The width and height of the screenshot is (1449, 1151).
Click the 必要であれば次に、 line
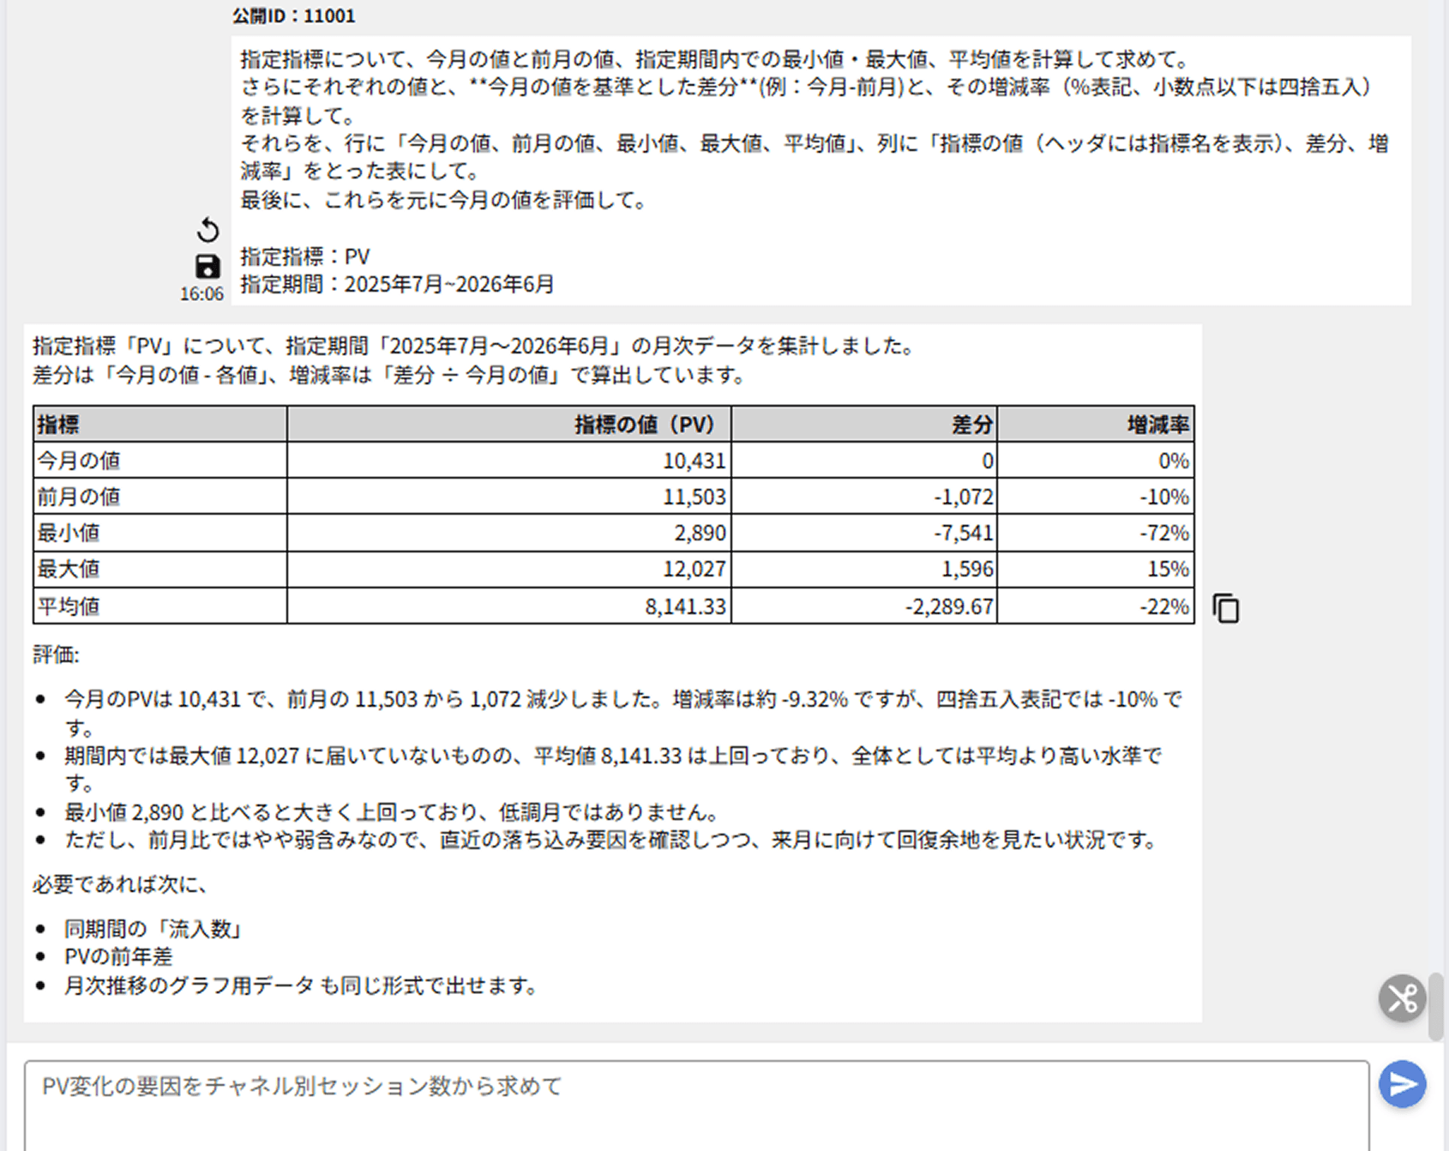click(120, 884)
